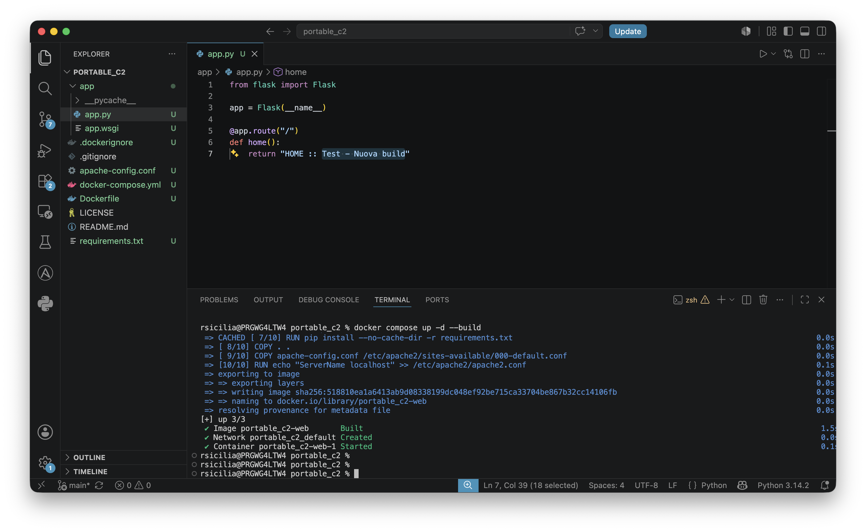This screenshot has height=532, width=866.
Task: Click the zoom magnifier status bar icon
Action: 468,485
